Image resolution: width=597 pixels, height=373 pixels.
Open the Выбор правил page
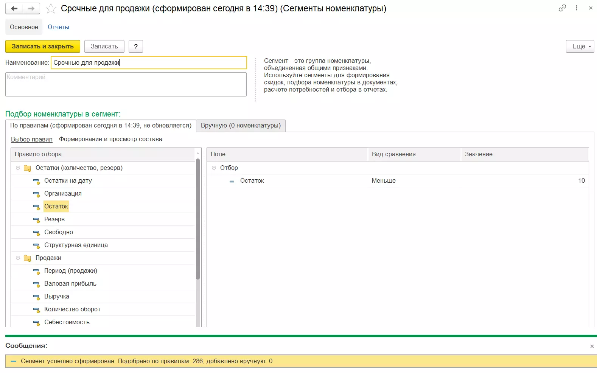32,139
